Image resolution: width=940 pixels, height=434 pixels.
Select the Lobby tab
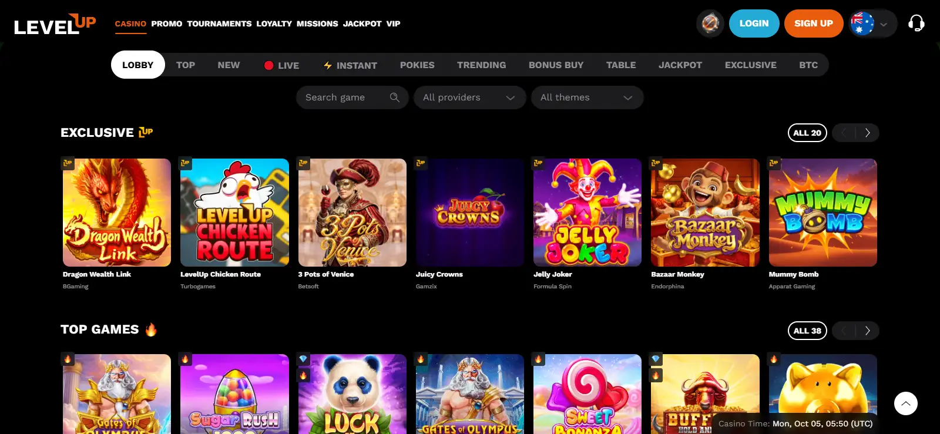pyautogui.click(x=137, y=65)
